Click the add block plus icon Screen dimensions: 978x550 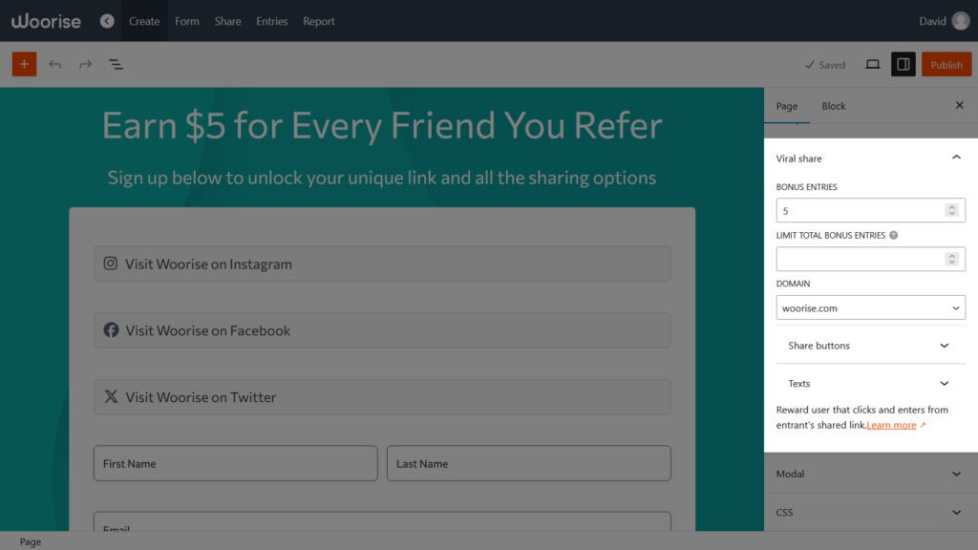pos(24,64)
